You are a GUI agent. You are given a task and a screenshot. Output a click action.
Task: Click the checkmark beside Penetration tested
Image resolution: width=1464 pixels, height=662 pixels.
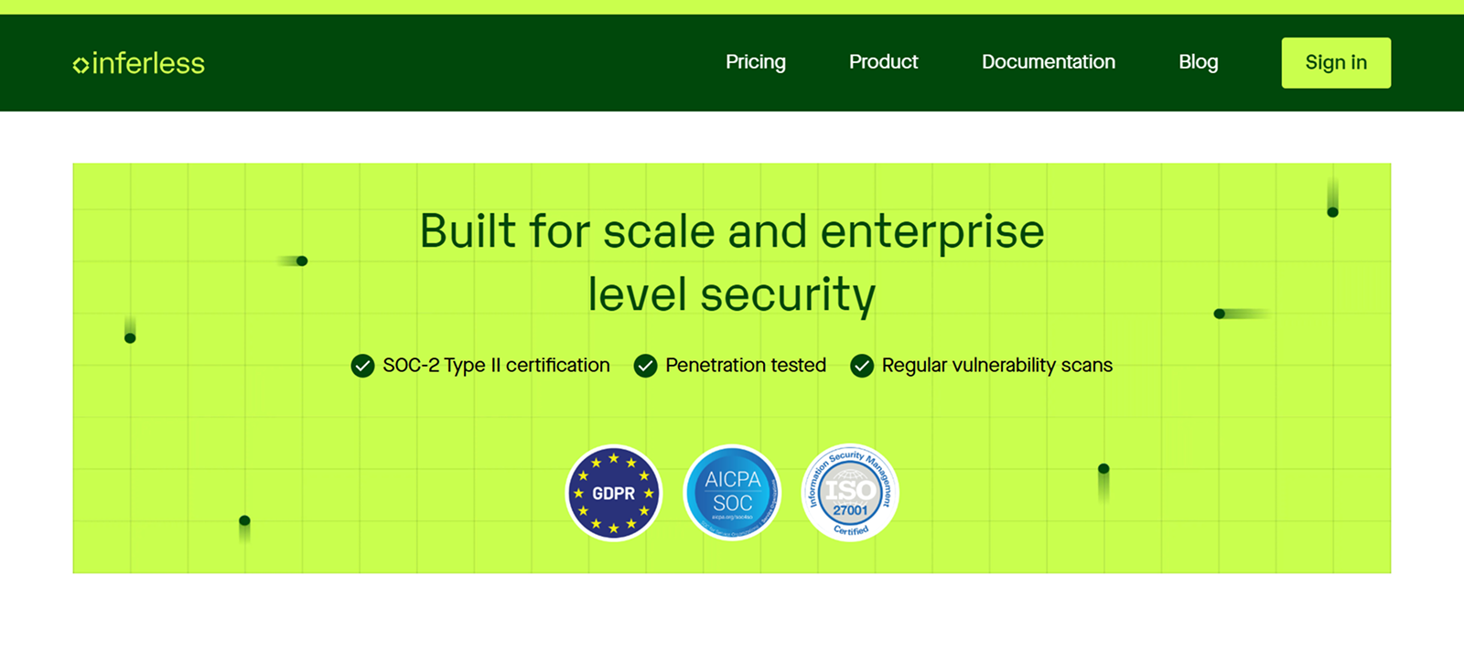[x=645, y=366]
